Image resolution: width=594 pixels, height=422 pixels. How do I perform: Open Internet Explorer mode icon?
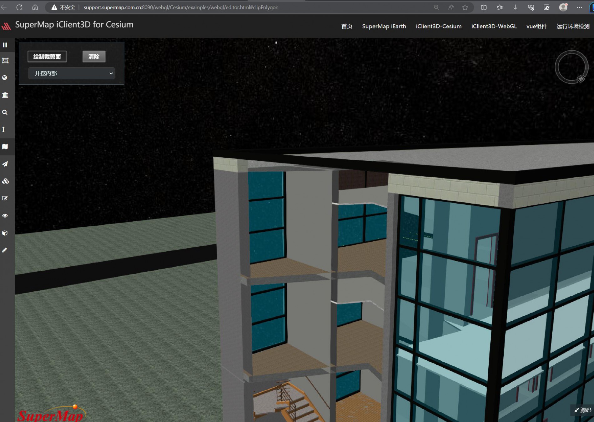coord(546,7)
